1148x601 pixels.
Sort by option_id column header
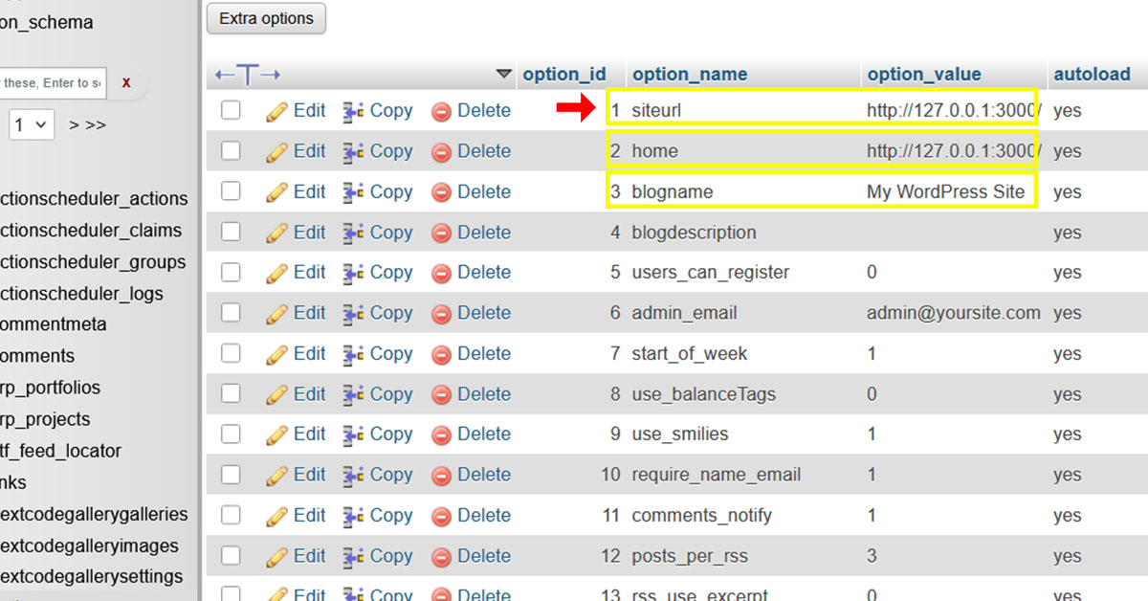point(564,75)
